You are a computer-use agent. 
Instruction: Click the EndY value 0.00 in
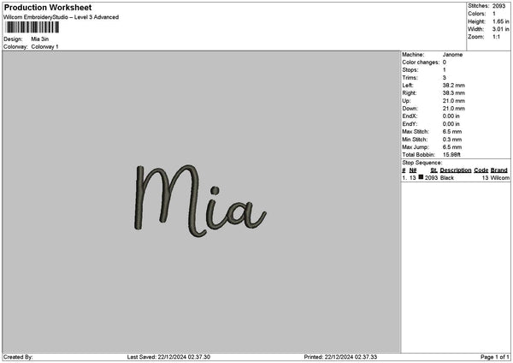451,124
